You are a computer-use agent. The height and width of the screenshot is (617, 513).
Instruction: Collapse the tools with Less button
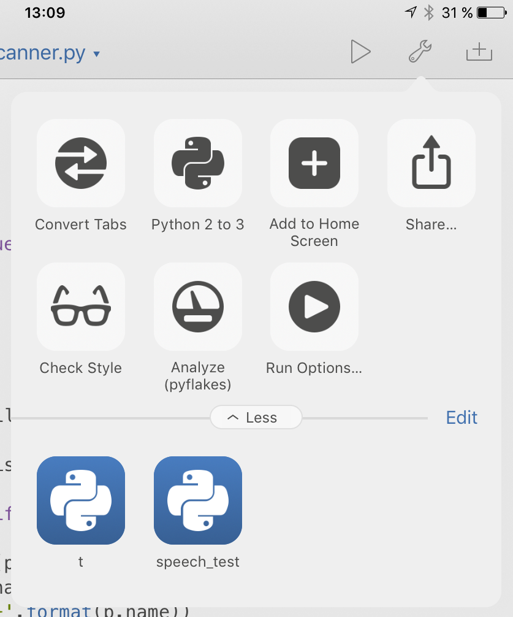point(256,418)
